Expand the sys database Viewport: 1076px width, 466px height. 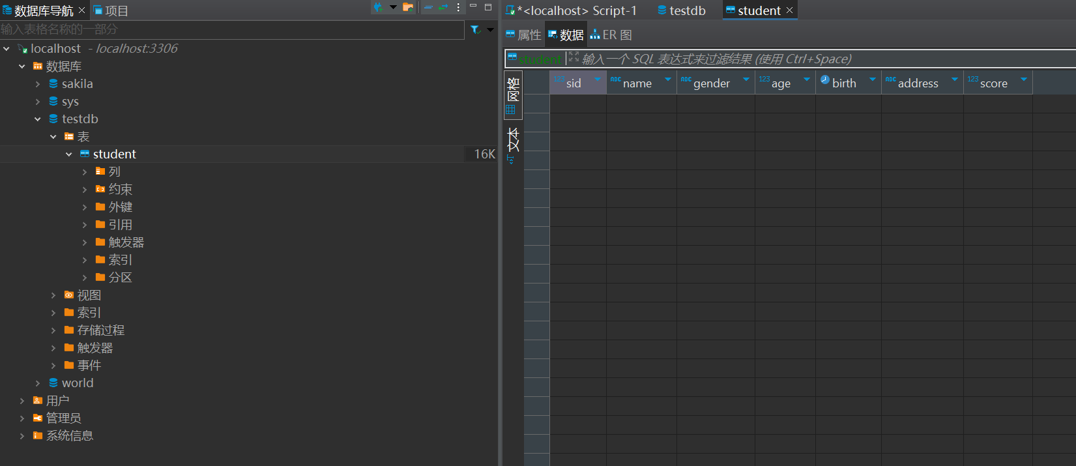(x=38, y=102)
